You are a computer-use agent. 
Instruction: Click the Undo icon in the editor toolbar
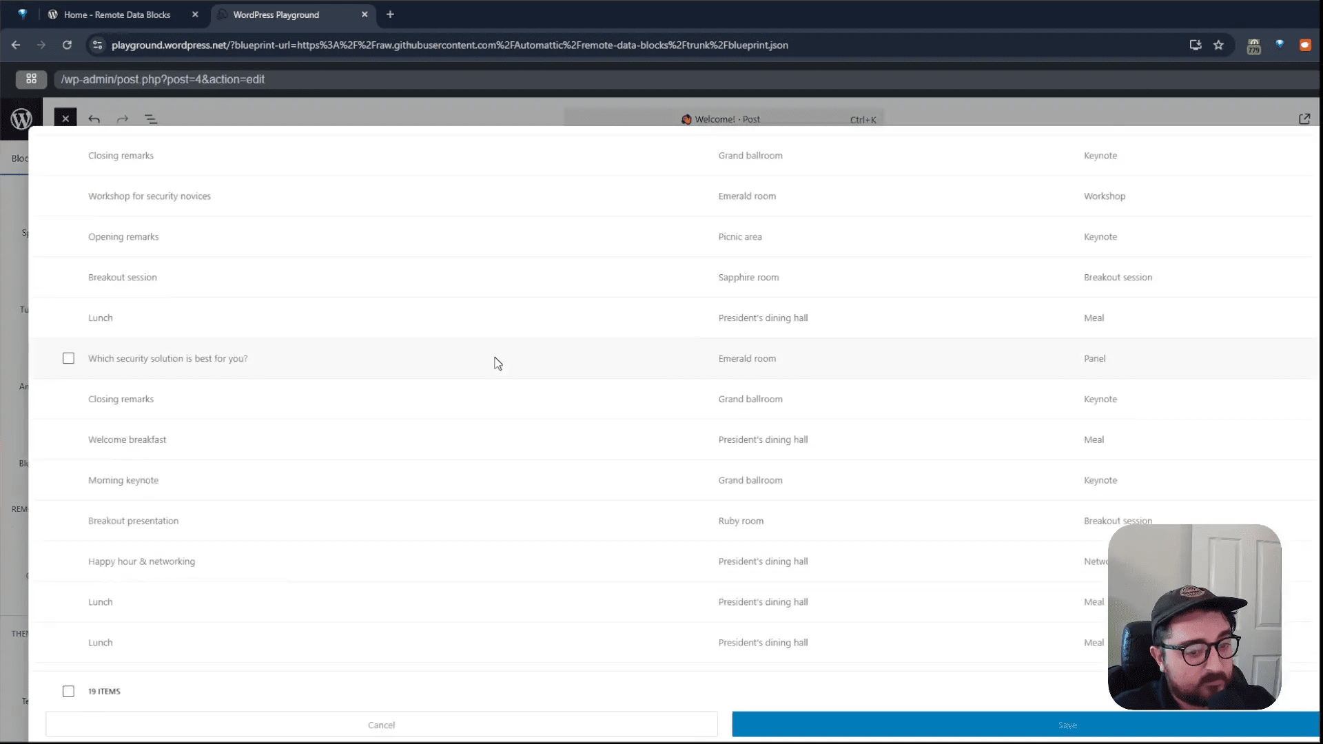(x=94, y=119)
